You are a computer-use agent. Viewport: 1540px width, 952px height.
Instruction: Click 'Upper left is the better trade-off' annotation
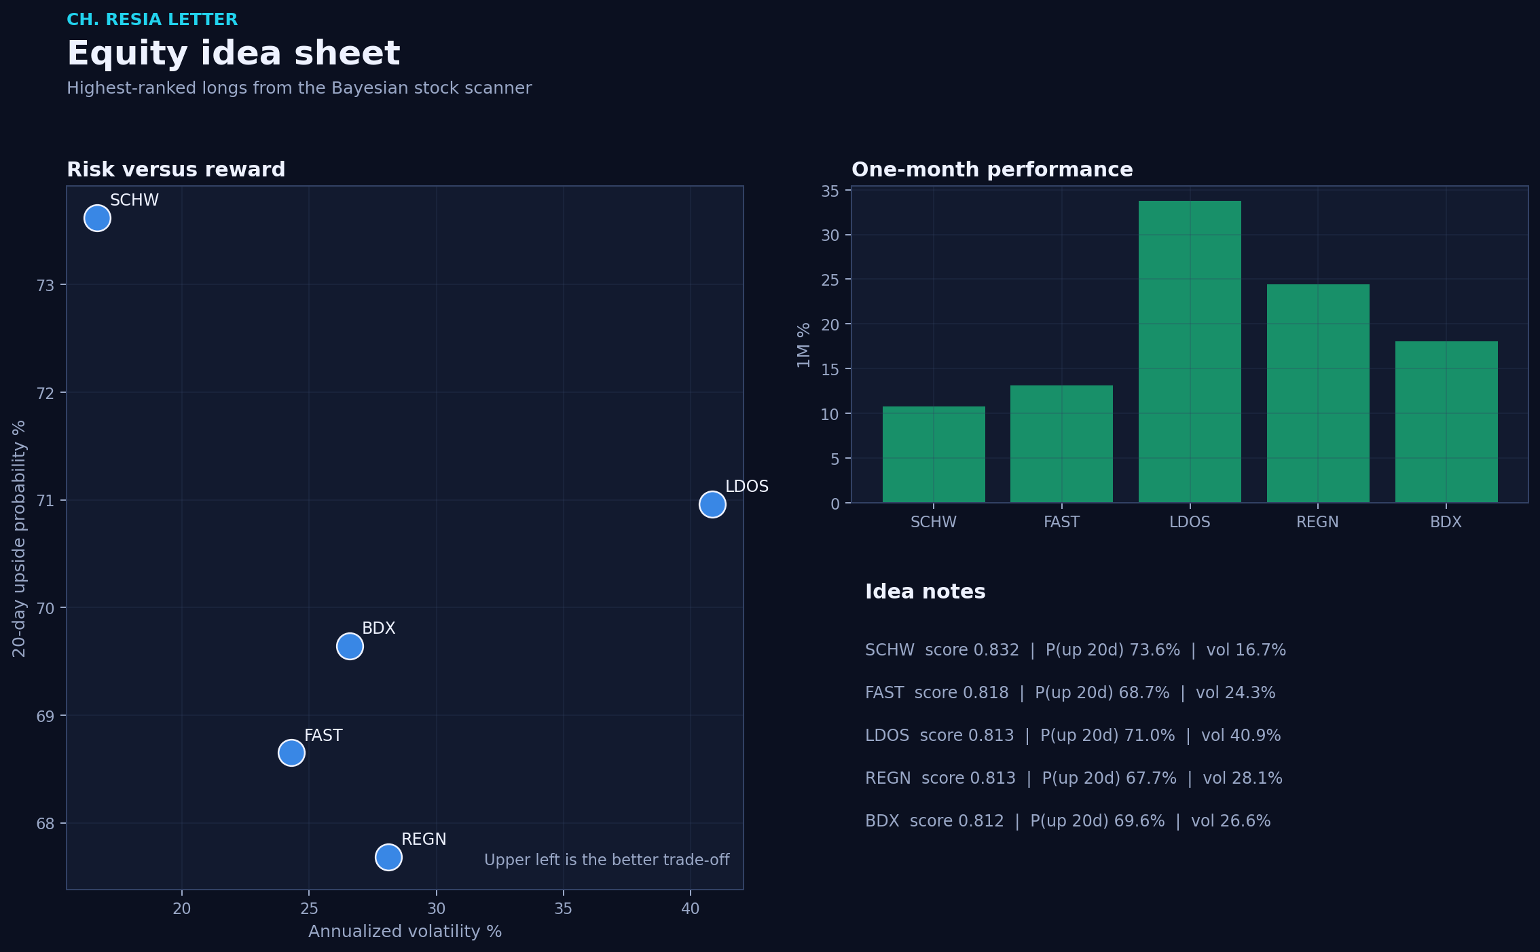(606, 860)
